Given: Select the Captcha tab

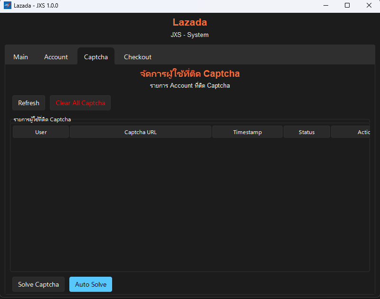Looking at the screenshot, I should (96, 57).
